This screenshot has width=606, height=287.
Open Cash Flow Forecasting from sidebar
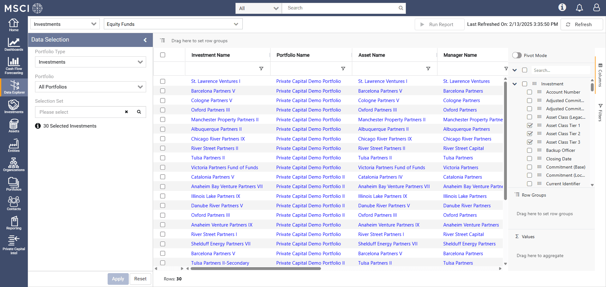pyautogui.click(x=14, y=66)
